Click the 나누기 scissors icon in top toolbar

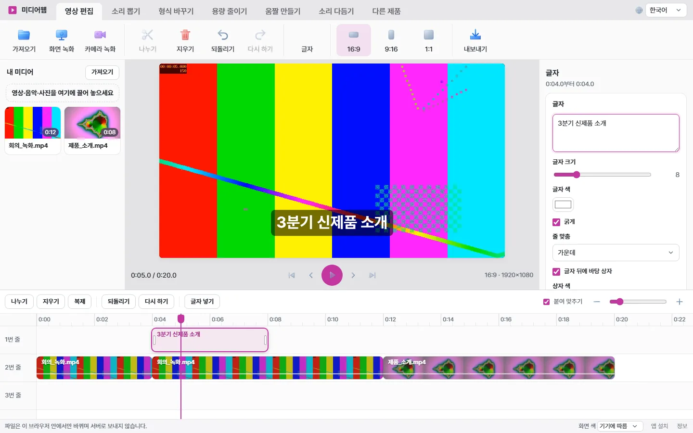[147, 35]
